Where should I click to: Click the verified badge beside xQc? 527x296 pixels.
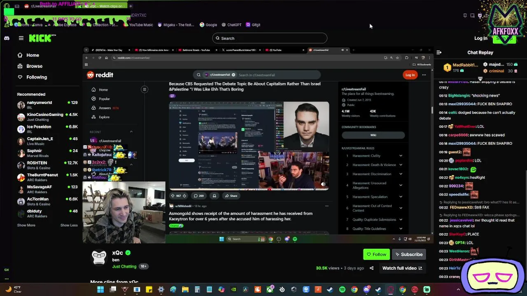point(128,253)
